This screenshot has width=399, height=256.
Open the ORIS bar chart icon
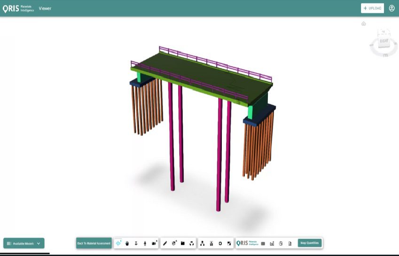coord(272,243)
